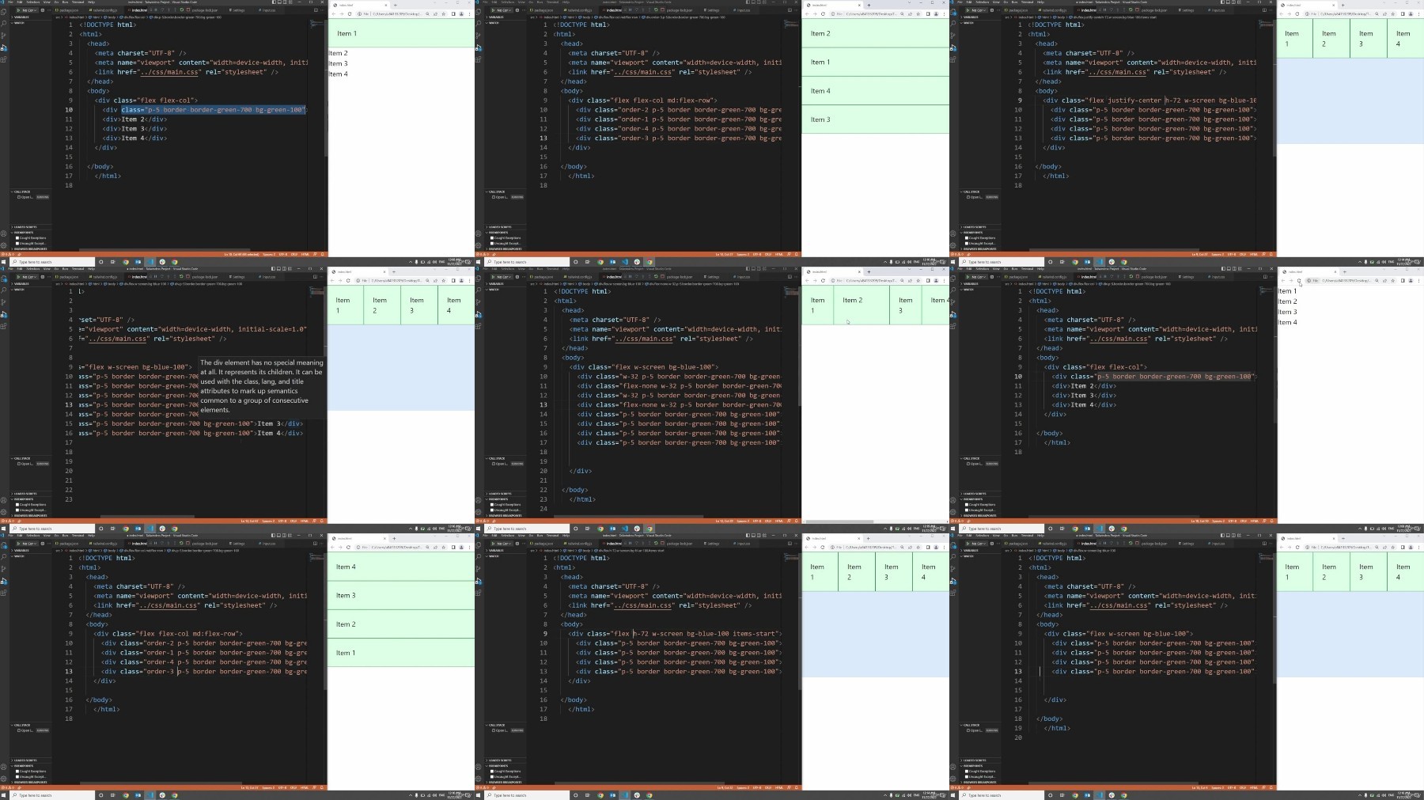Toggle Uncaught Exceptions checkbox in middle-left VS Code window
The width and height of the screenshot is (1424, 800).
tap(17, 510)
